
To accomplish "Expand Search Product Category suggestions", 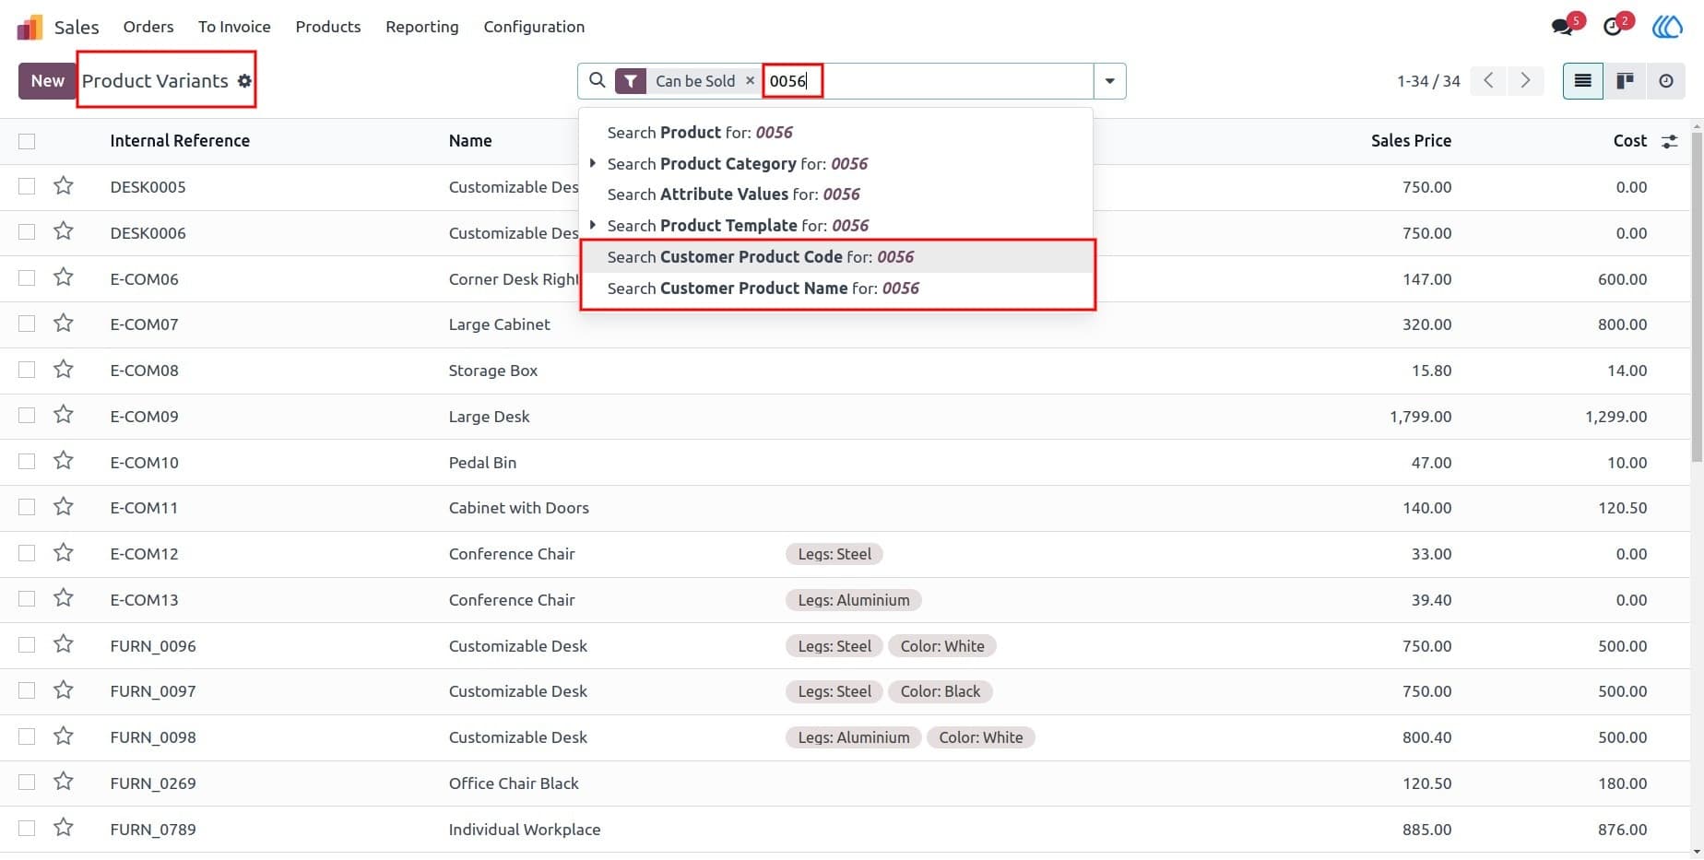I will point(593,163).
